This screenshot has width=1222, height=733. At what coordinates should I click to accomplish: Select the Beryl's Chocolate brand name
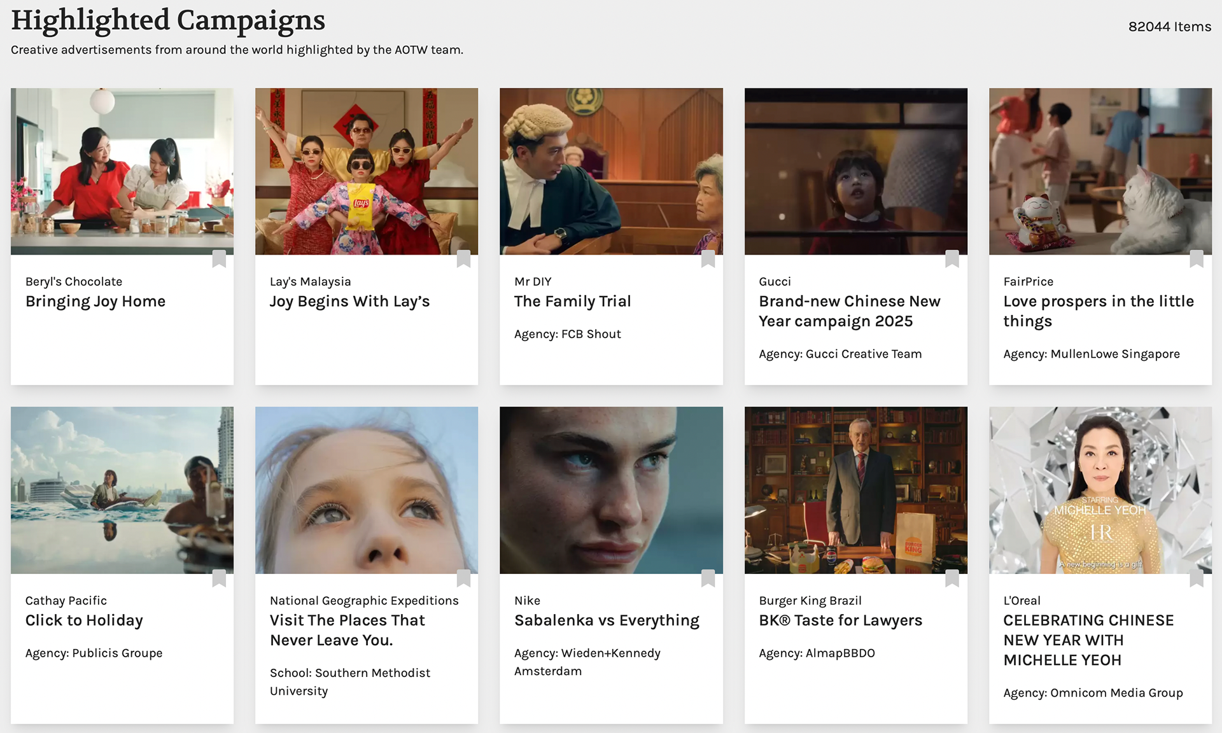click(x=74, y=281)
